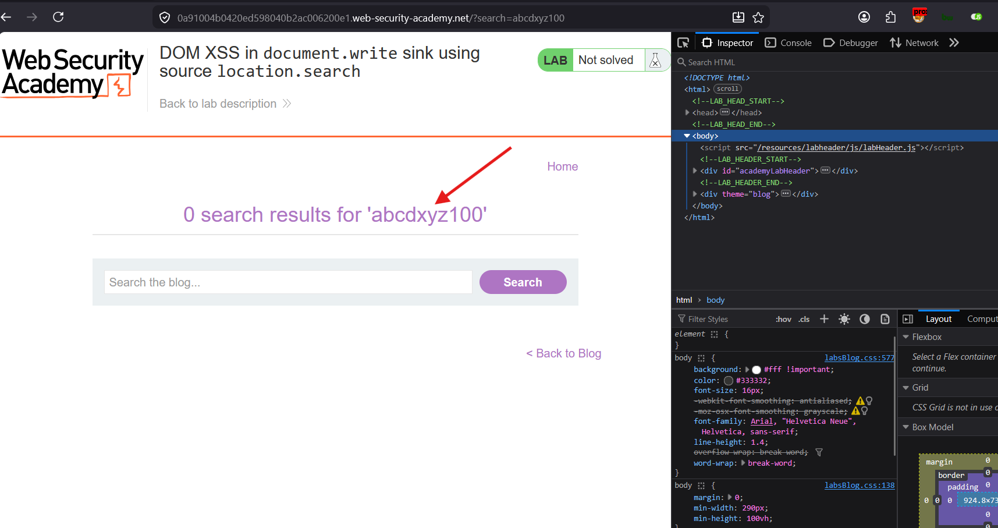Open the Firefox account icon
The width and height of the screenshot is (998, 528).
[864, 17]
